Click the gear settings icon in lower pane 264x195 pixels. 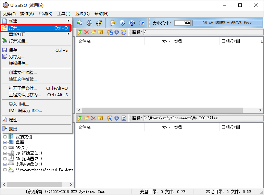click(x=117, y=118)
